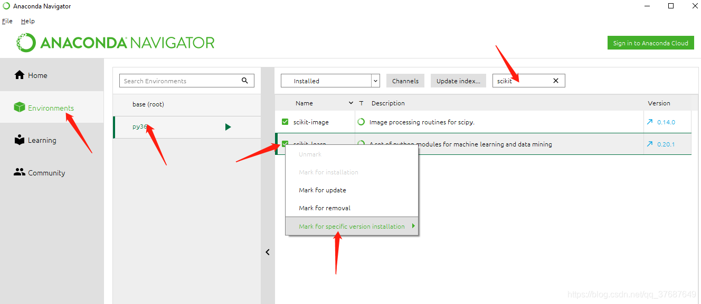This screenshot has width=701, height=304.
Task: Click Sign in to Anaconda Cloud
Action: coord(650,43)
